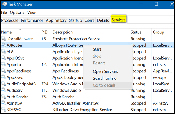Open the View menu
This screenshot has height=114, width=175.
pyautogui.click(x=31, y=12)
